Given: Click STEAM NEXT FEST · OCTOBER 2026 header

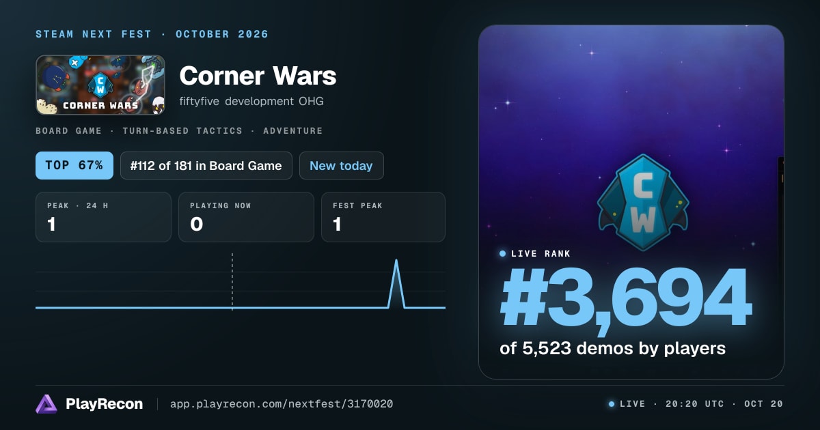Looking at the screenshot, I should [152, 34].
